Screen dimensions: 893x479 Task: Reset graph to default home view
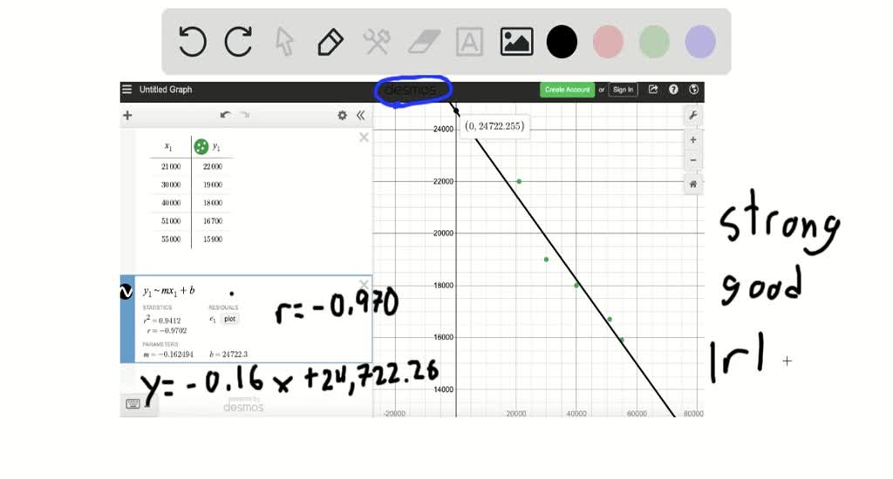(693, 185)
